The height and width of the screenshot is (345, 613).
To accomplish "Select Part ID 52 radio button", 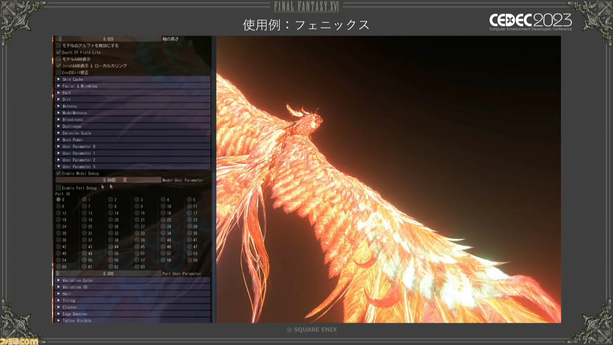I will coord(163,253).
